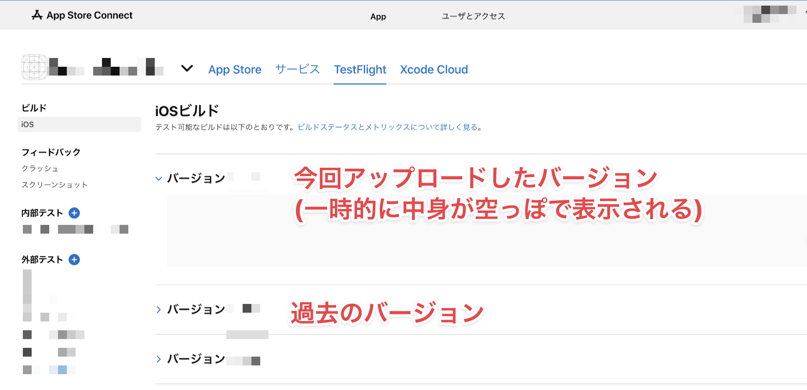Click the App Store Connect logo
This screenshot has height=390, width=807.
point(82,15)
